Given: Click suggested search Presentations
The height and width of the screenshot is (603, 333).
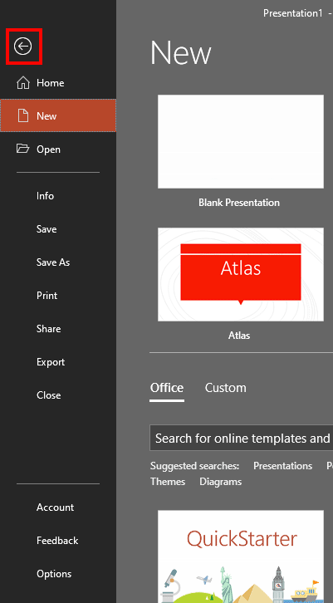Looking at the screenshot, I should tap(282, 466).
